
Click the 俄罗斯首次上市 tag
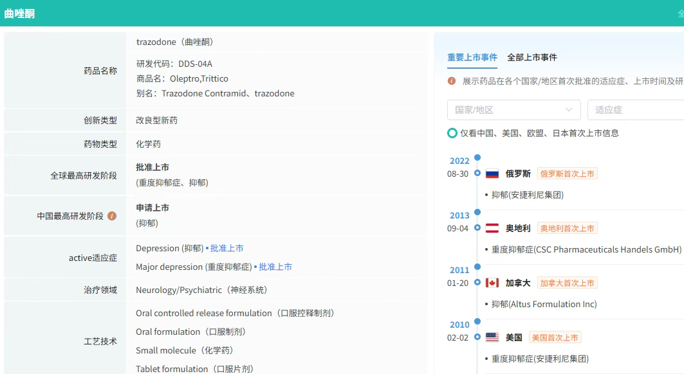pyautogui.click(x=567, y=174)
